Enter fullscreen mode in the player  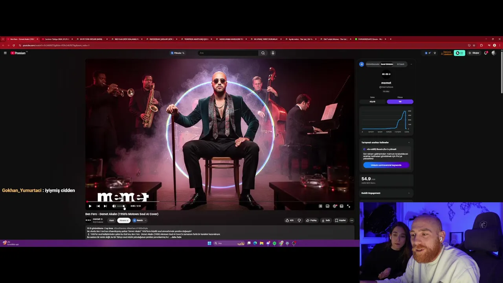pos(349,206)
